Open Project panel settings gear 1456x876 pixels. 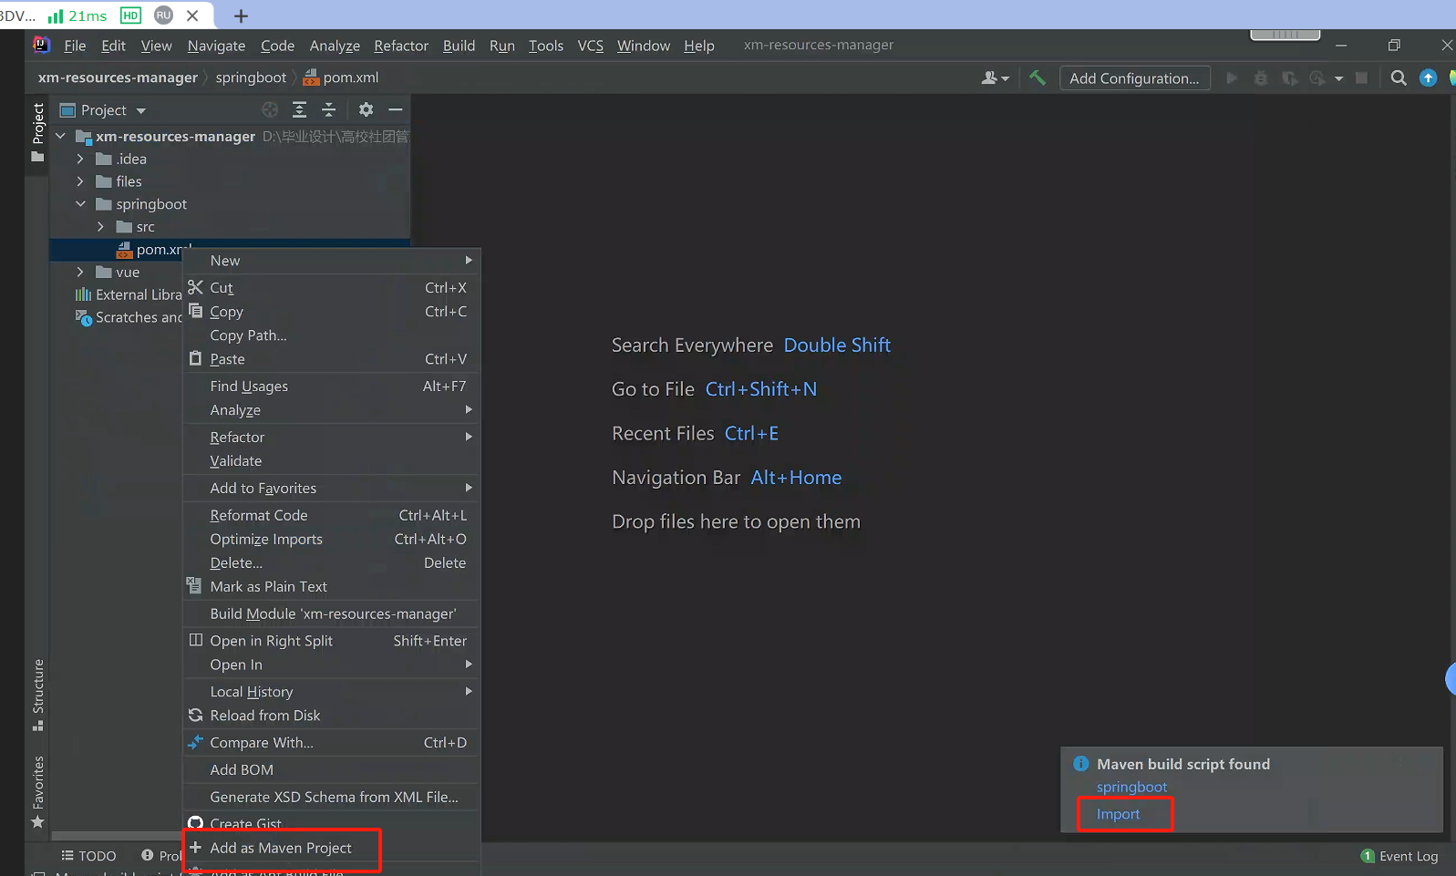tap(366, 109)
